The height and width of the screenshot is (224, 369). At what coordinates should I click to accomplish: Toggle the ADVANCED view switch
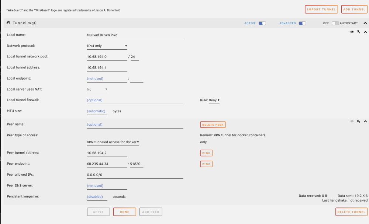(x=302, y=23)
